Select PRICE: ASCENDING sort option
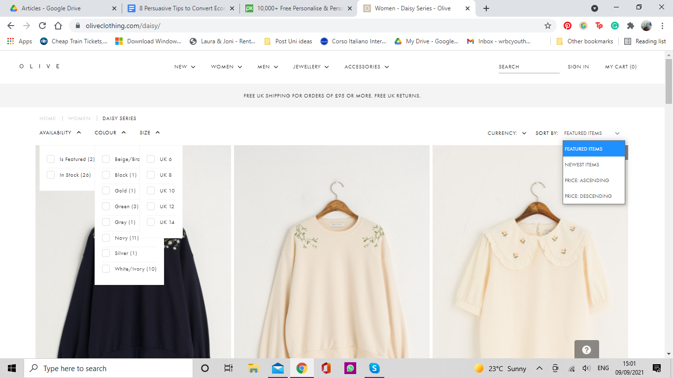The height and width of the screenshot is (378, 673). (x=588, y=180)
